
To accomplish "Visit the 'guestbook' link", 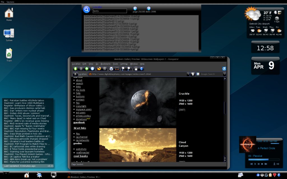I will (x=79, y=123).
